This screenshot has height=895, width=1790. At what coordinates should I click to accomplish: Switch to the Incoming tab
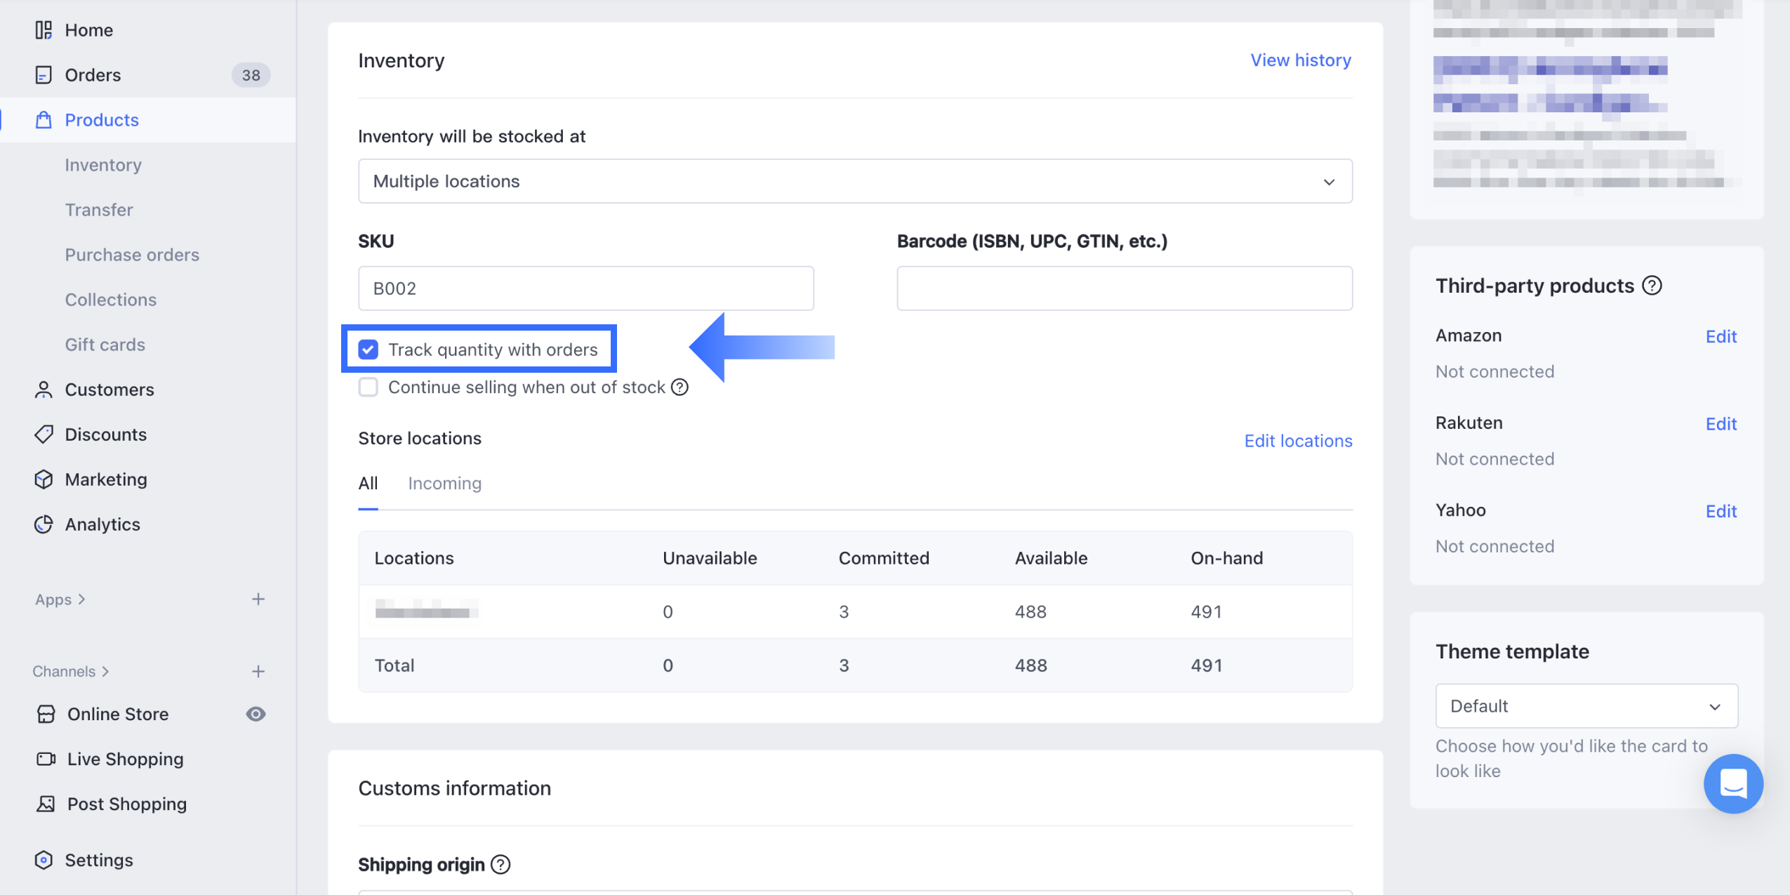click(444, 484)
